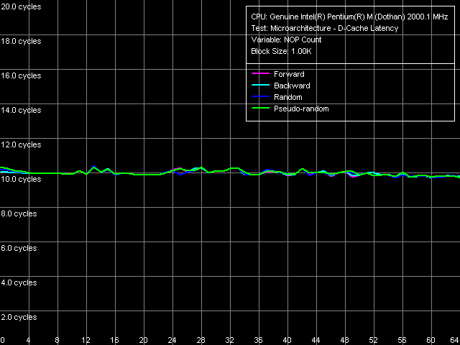This screenshot has height=345, width=460.
Task: Select the Random legend label
Action: tap(288, 97)
